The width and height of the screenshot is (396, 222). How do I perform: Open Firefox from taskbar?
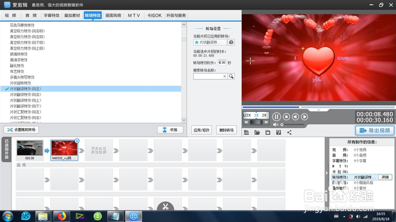click(61, 216)
